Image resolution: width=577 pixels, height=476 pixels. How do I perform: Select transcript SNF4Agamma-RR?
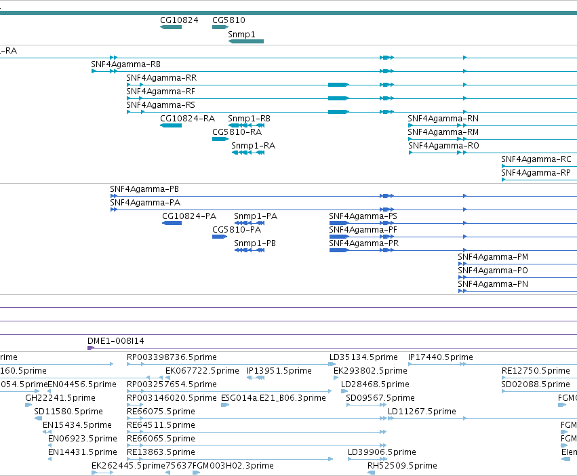(x=161, y=78)
